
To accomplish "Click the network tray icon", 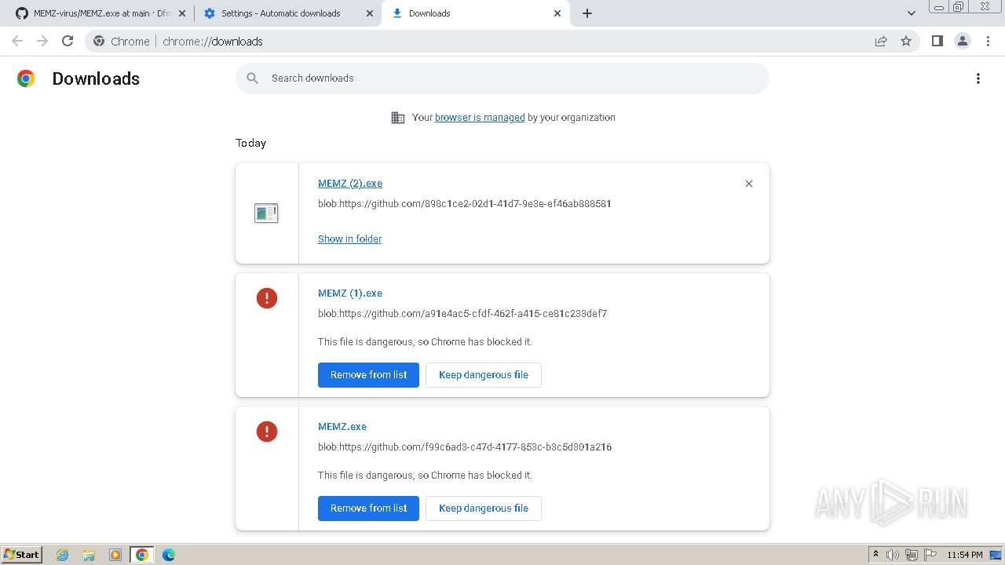I will [x=912, y=555].
